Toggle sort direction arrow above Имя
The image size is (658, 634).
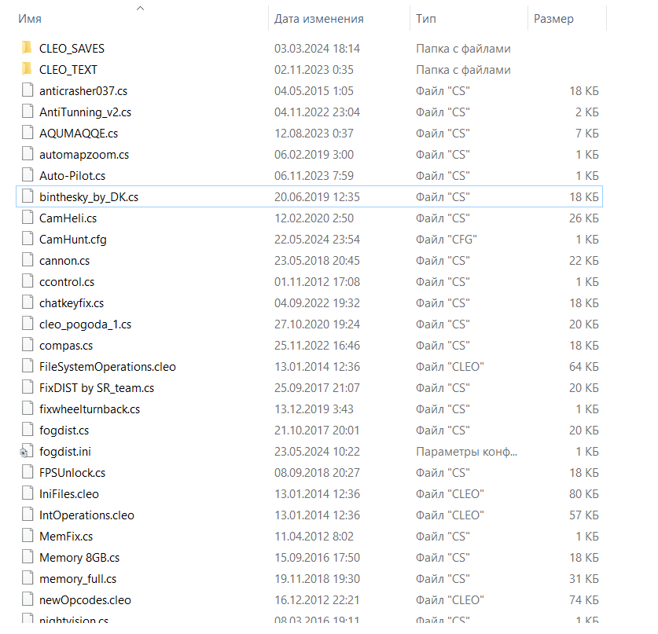click(140, 8)
